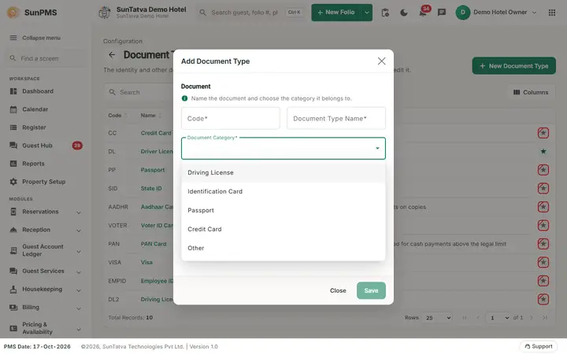This screenshot has height=354, width=567.
Task: Toggle default star for Visa row
Action: tap(543, 262)
